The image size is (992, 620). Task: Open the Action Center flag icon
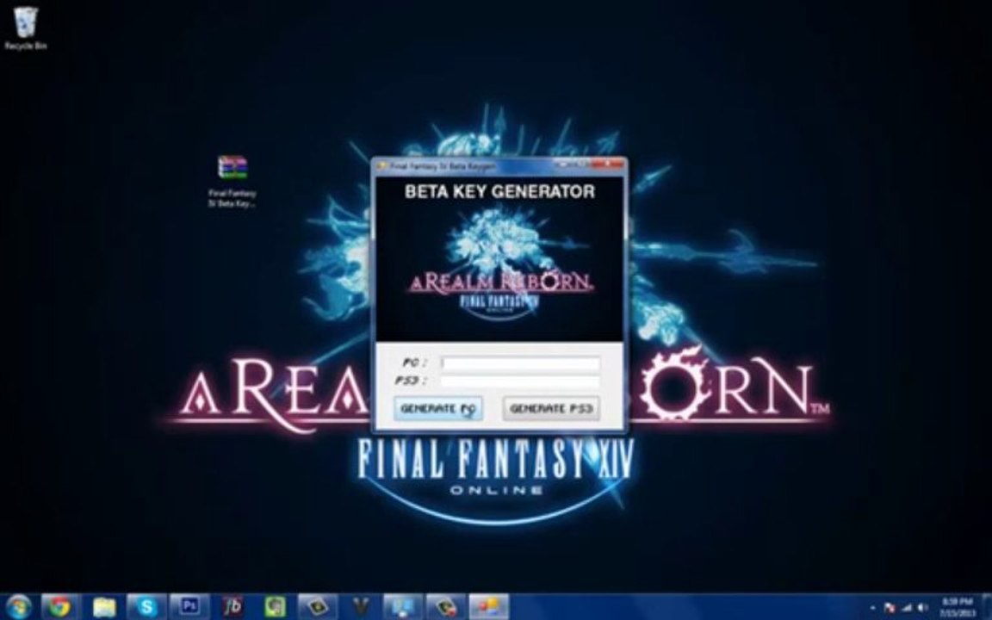[890, 608]
